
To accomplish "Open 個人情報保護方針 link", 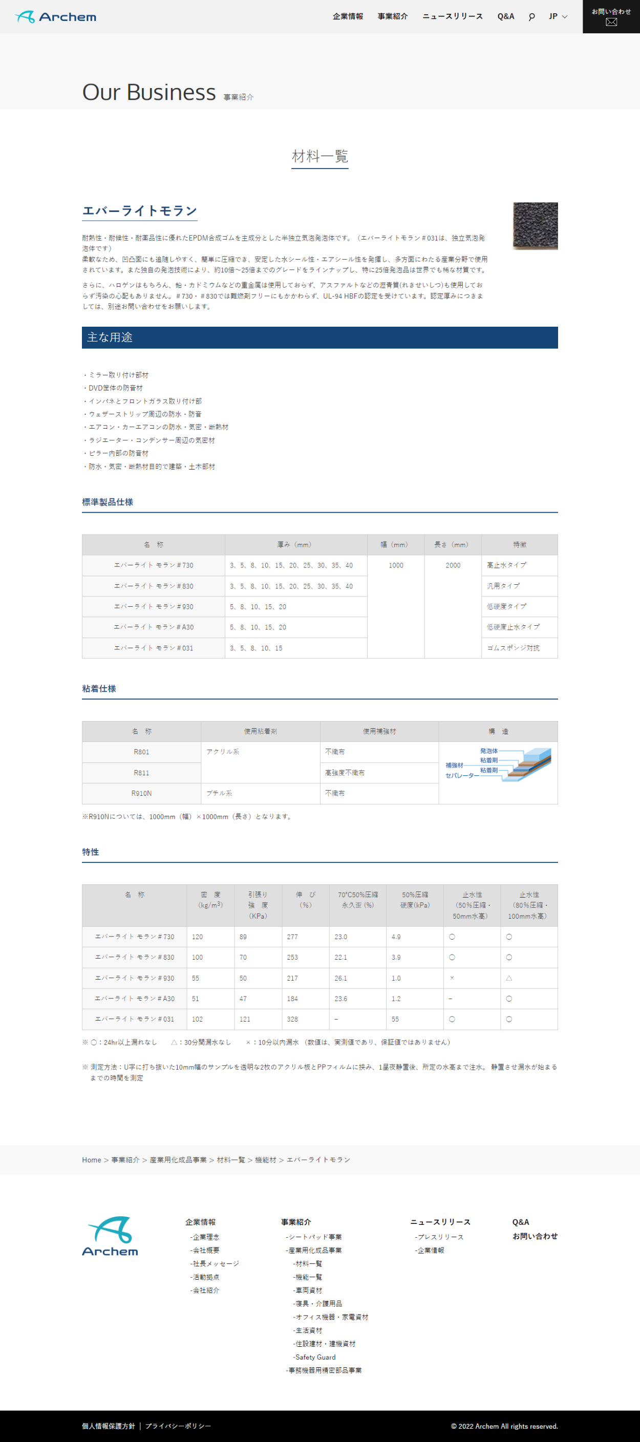I will pos(109,1426).
